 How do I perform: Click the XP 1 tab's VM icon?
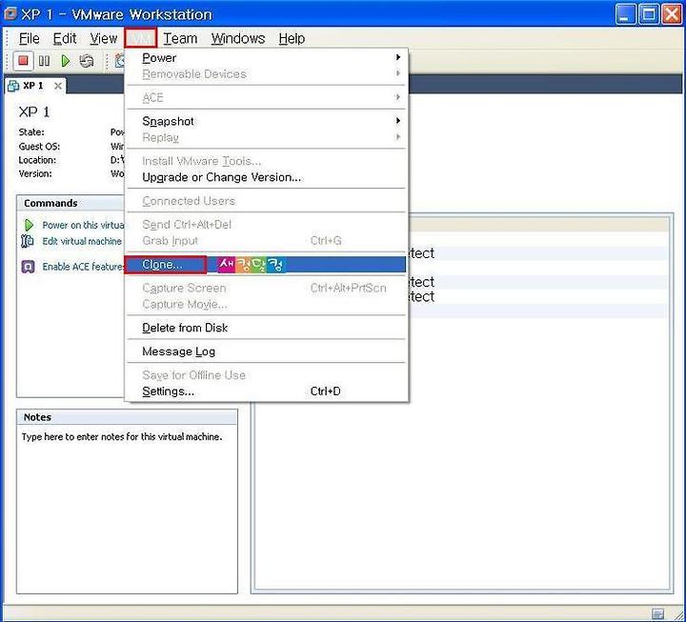tap(13, 86)
